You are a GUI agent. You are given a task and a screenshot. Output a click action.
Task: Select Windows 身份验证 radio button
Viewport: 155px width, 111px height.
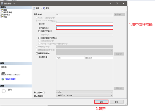37,18
